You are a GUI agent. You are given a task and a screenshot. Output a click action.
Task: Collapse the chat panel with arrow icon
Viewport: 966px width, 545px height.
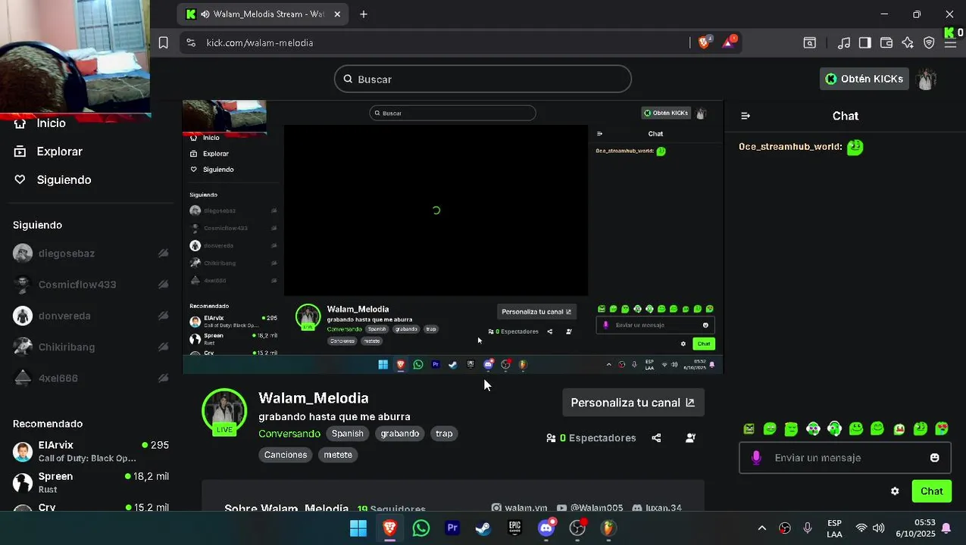(746, 116)
